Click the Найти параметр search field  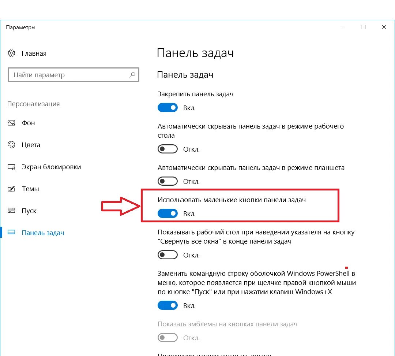(69, 75)
